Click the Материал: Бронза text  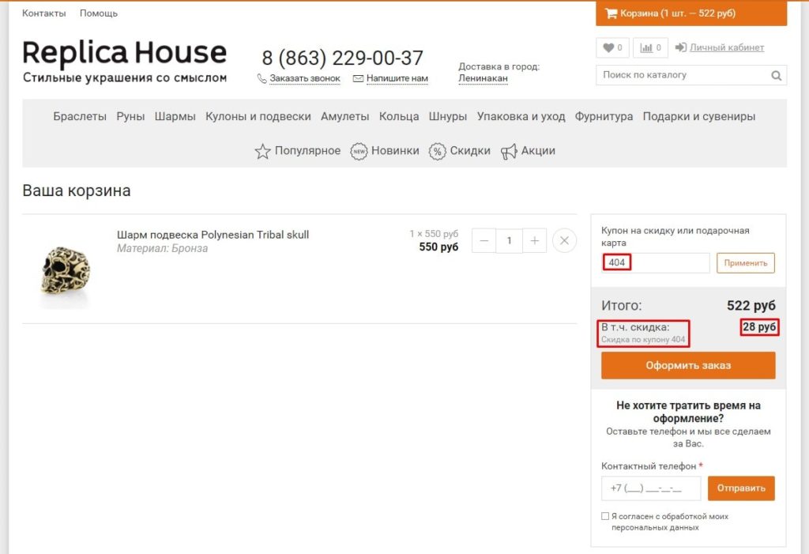(x=162, y=248)
